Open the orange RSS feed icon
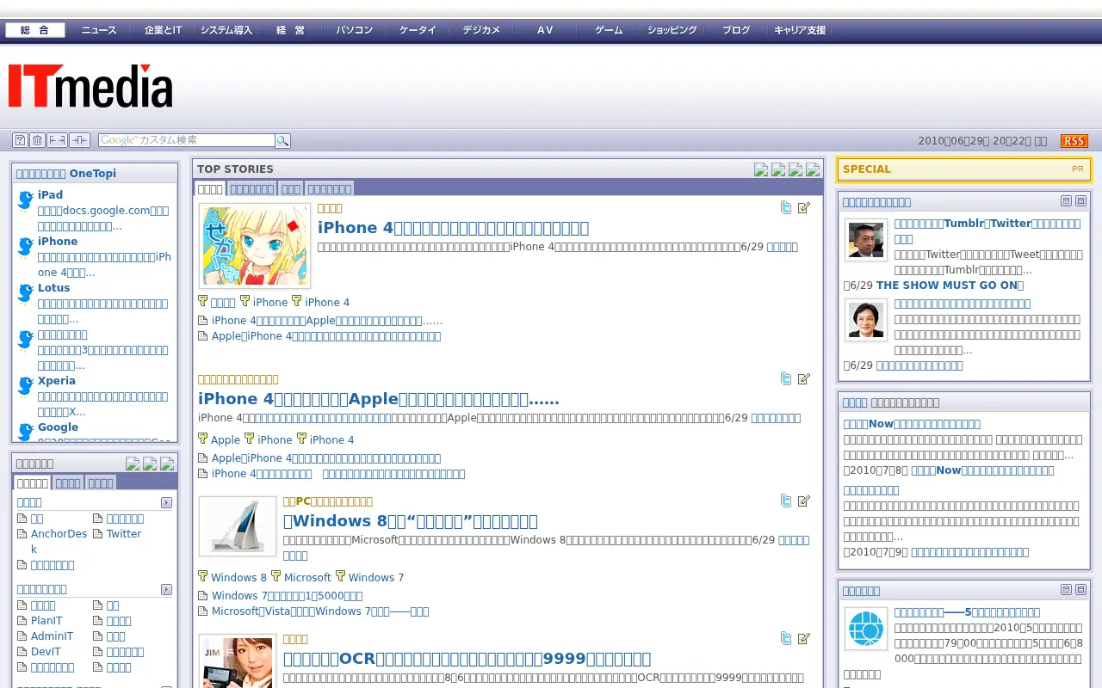Viewport: 1102px width, 688px height. coord(1074,141)
